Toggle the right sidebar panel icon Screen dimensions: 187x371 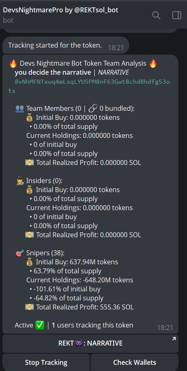coord(176,15)
